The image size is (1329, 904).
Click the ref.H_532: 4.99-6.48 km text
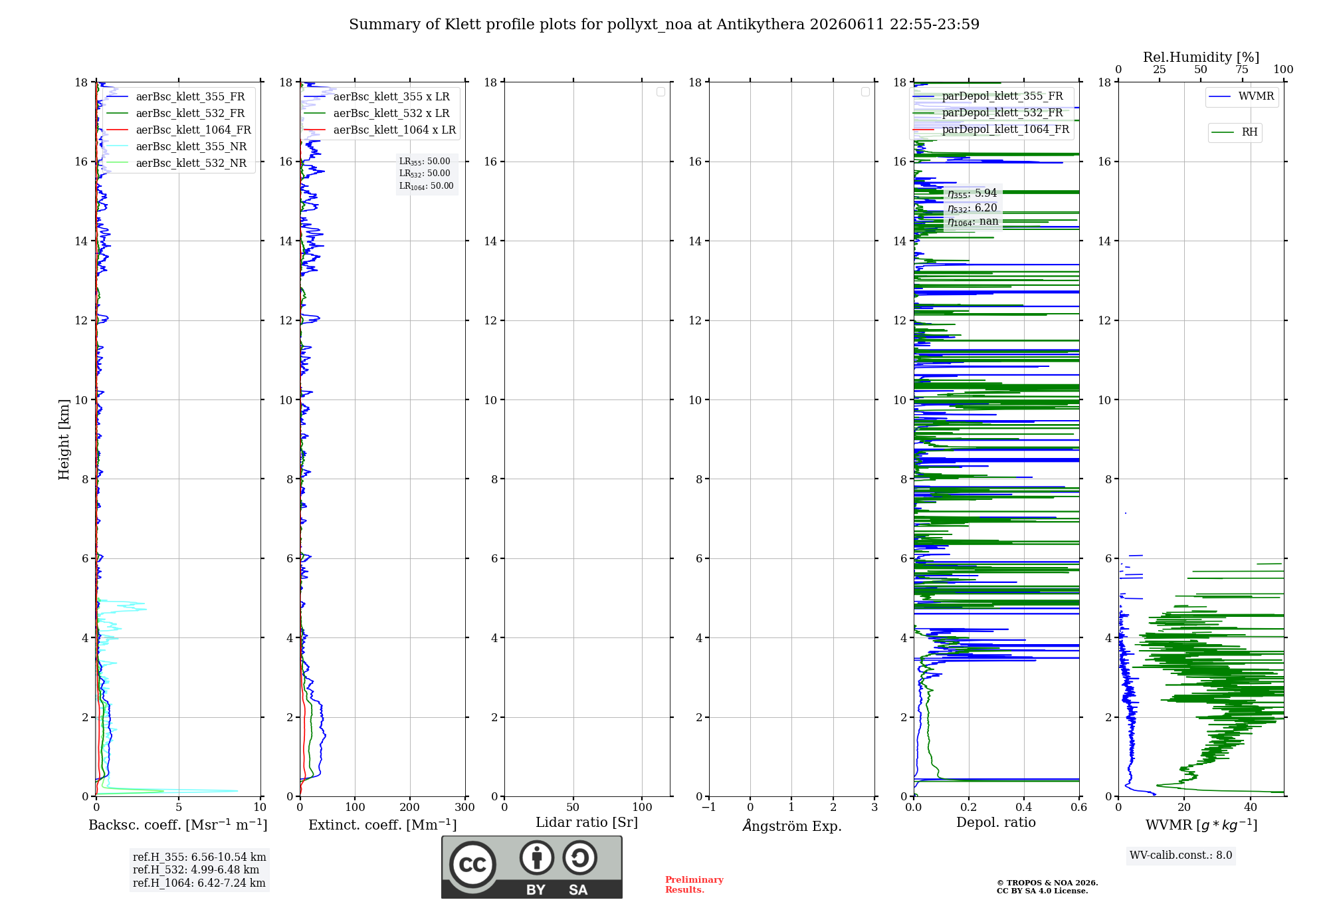click(196, 870)
